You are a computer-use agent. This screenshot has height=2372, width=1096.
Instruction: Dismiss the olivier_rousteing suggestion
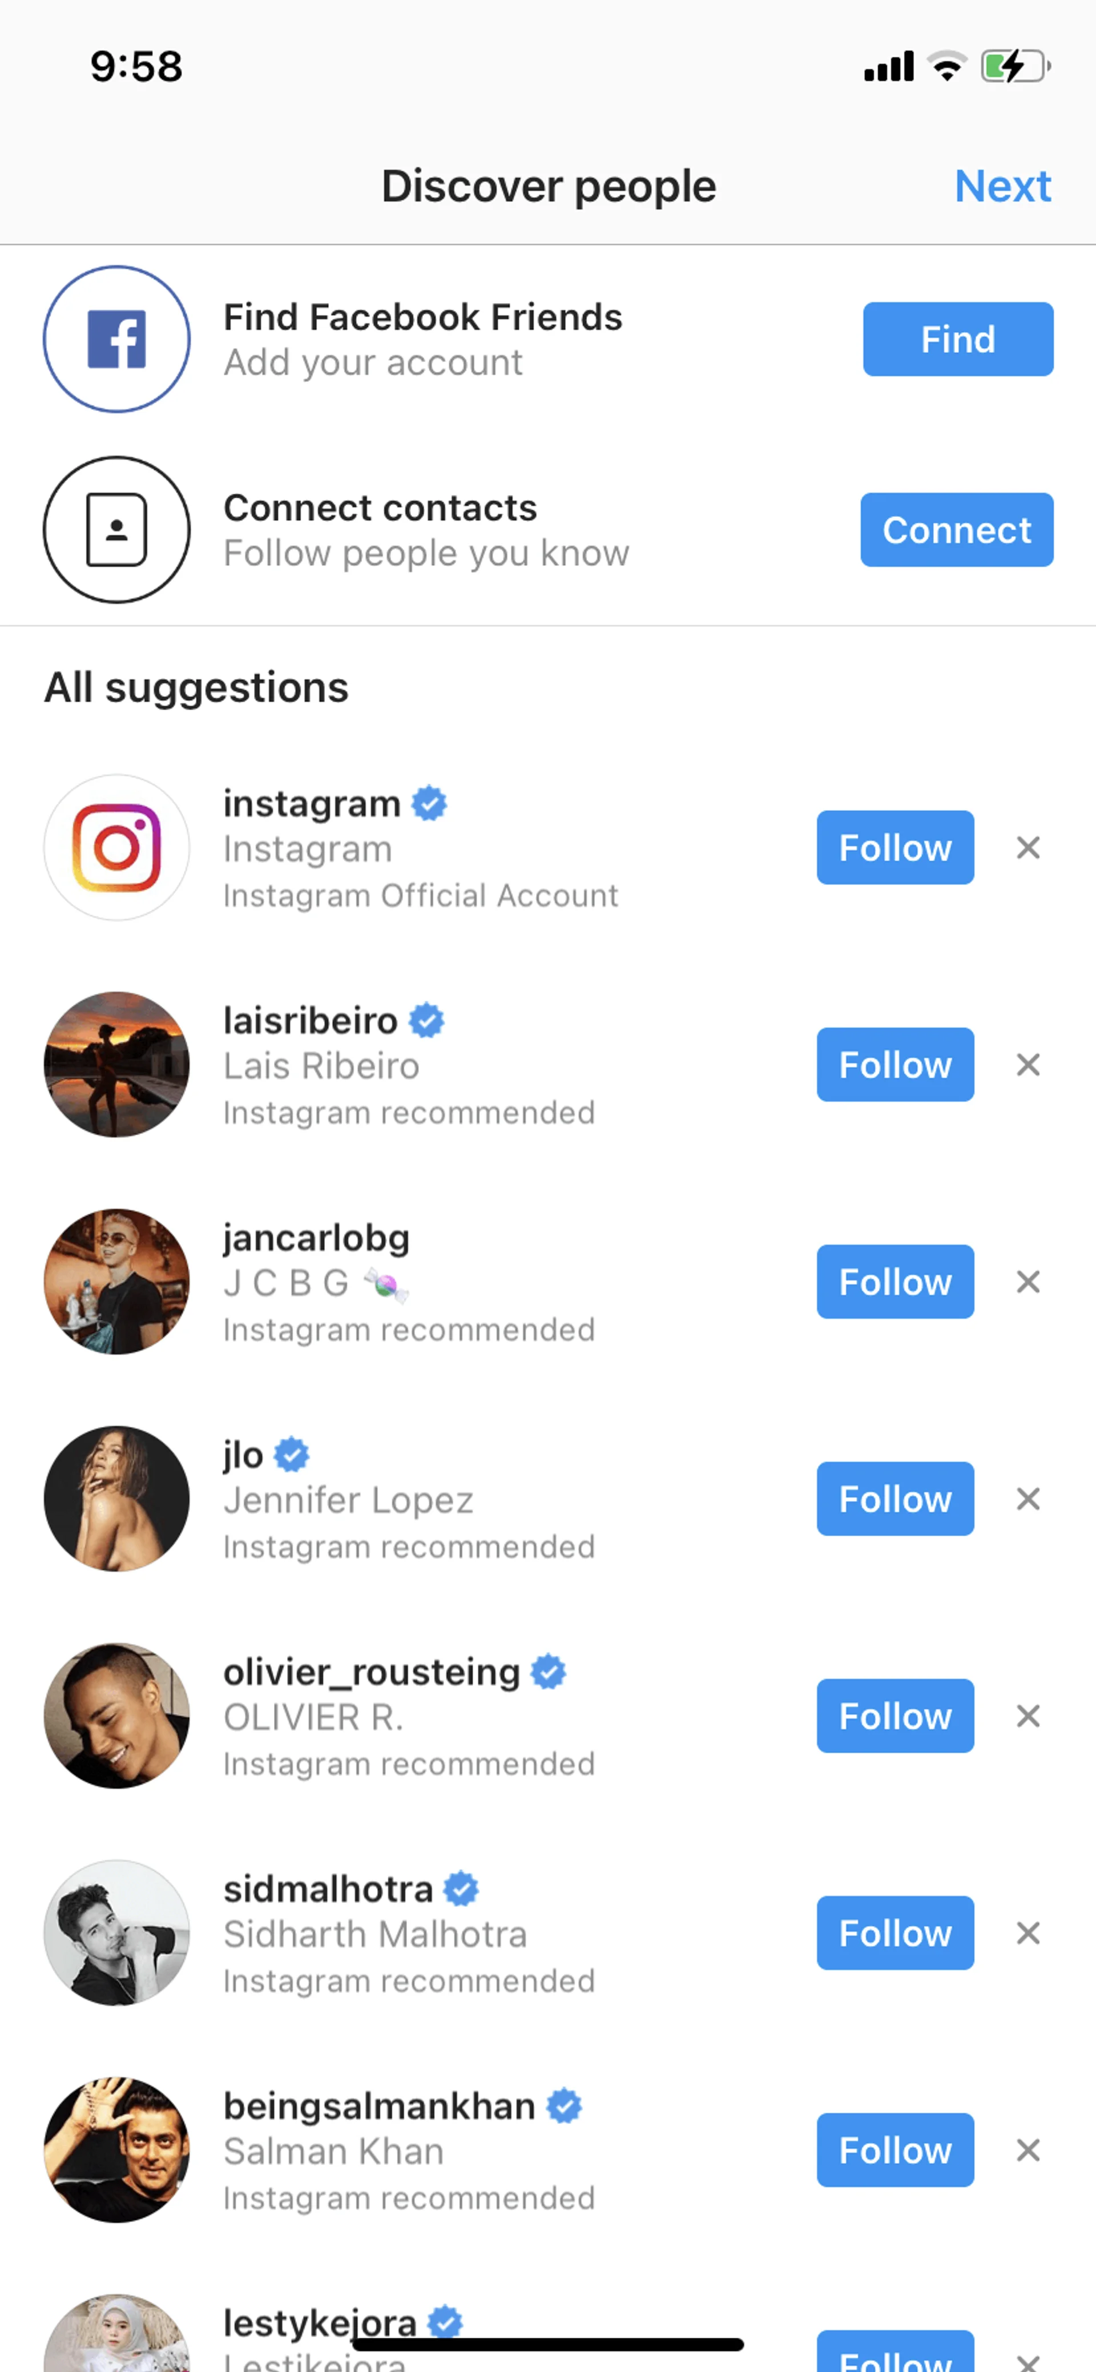pyautogui.click(x=1028, y=1715)
